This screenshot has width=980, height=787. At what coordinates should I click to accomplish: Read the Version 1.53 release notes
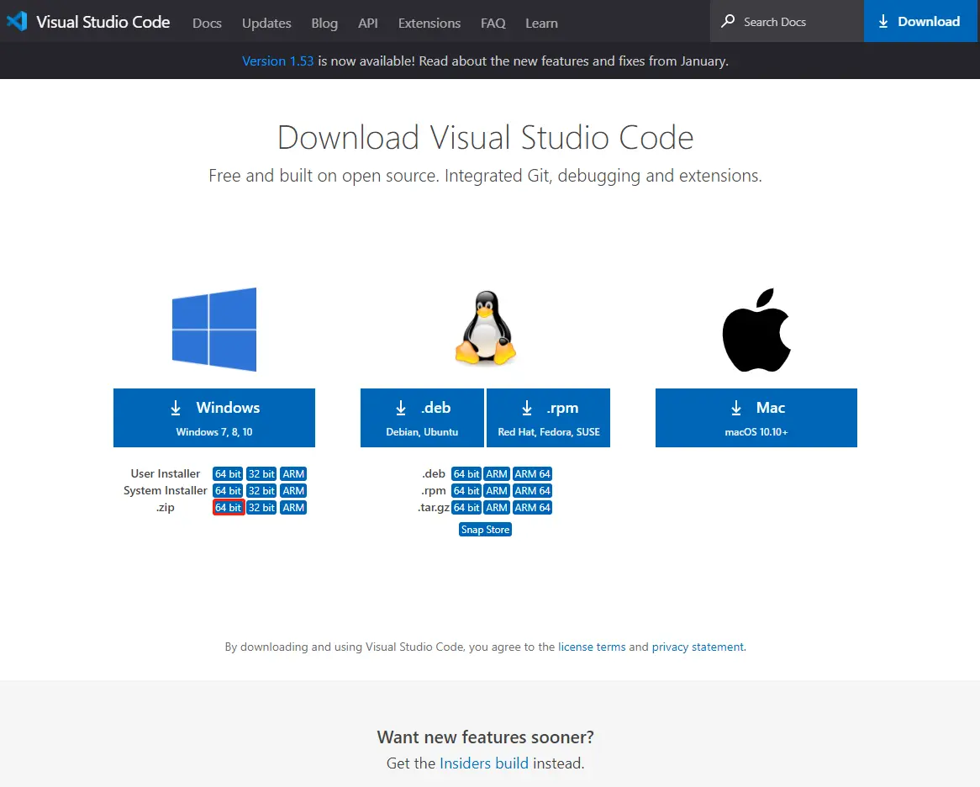(x=277, y=61)
